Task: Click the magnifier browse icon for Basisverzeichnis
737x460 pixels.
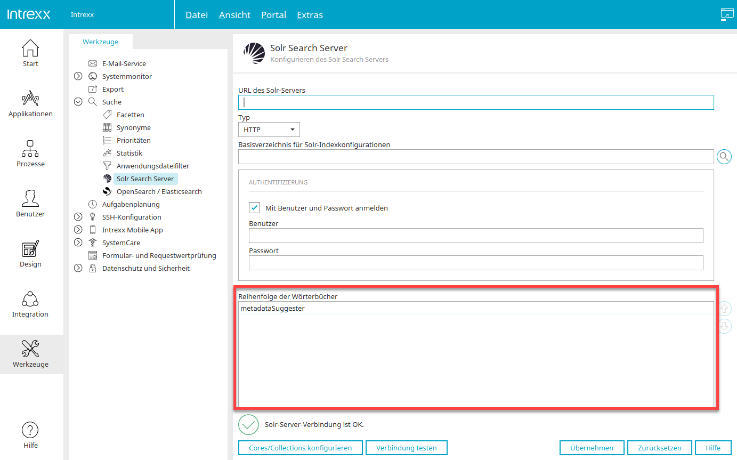Action: click(724, 157)
